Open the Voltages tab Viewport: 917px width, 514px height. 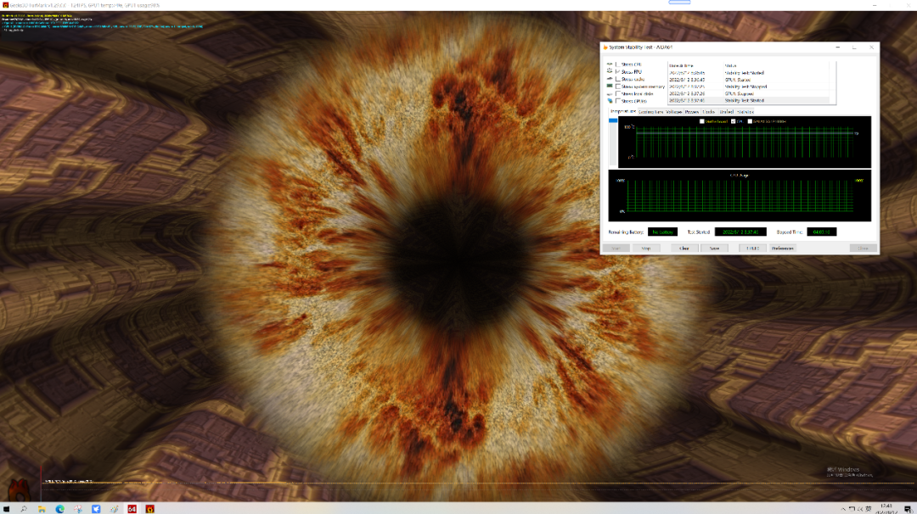click(673, 111)
